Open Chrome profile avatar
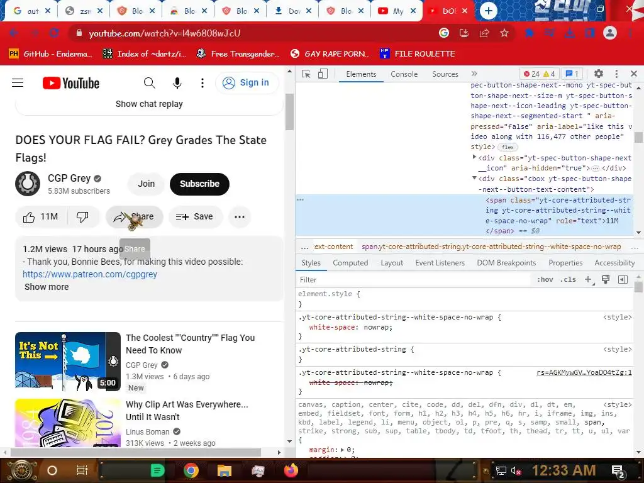 [x=610, y=33]
